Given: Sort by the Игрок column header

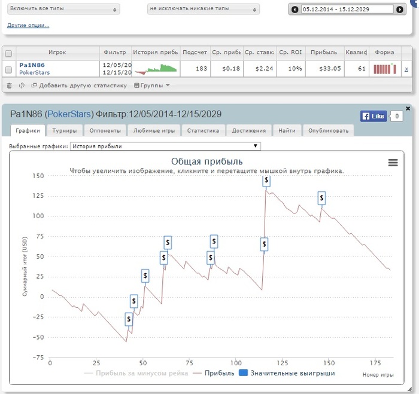Looking at the screenshot, I should (x=57, y=53).
